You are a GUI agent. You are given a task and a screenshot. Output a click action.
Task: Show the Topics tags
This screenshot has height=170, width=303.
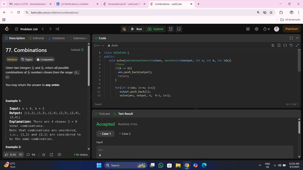(27, 59)
